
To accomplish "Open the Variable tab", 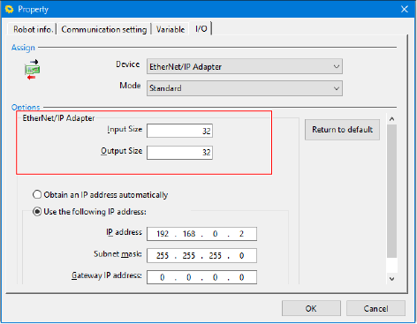I will click(x=171, y=29).
